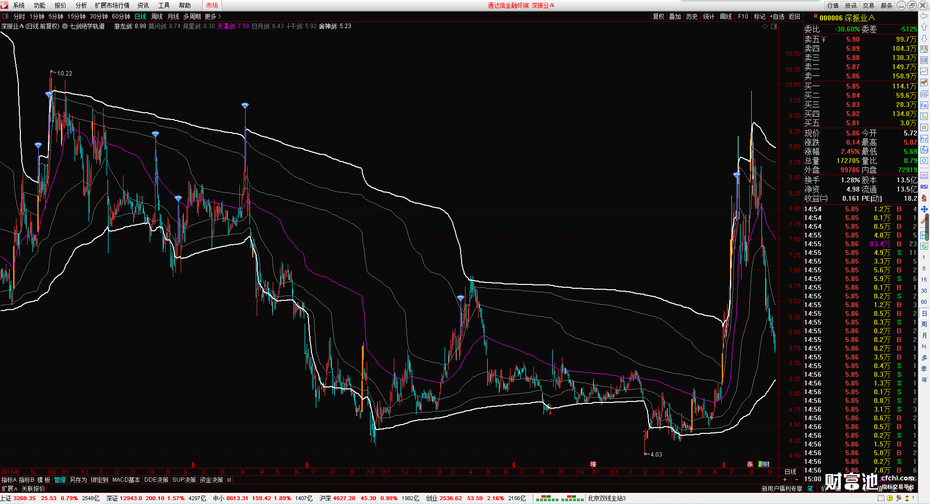This screenshot has width=930, height=504.
Task: Select the 关联报价 tab
Action: point(33,489)
